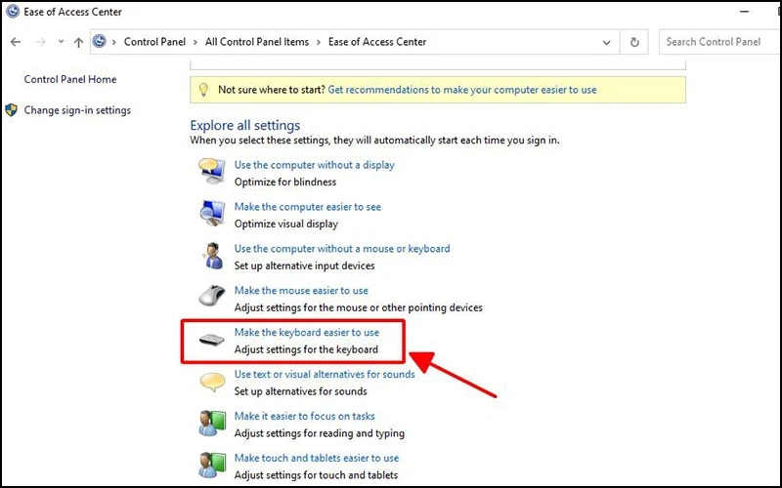The width and height of the screenshot is (782, 488).
Task: Click the Forward navigation arrow
Action: tap(41, 42)
